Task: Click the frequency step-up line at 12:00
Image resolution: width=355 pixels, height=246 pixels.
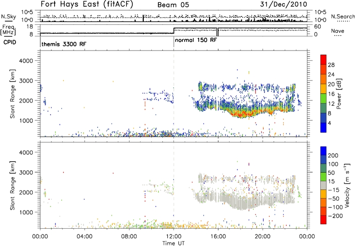Action: (174, 31)
